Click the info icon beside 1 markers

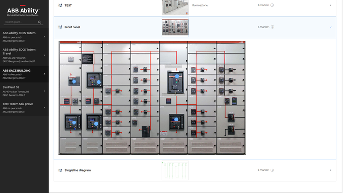(272, 5)
